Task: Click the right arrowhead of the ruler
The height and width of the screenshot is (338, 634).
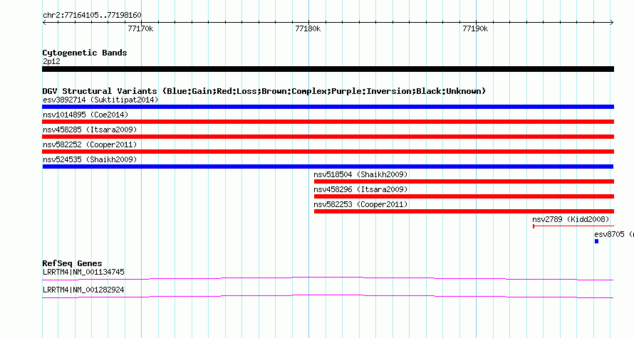Action: coord(612,23)
